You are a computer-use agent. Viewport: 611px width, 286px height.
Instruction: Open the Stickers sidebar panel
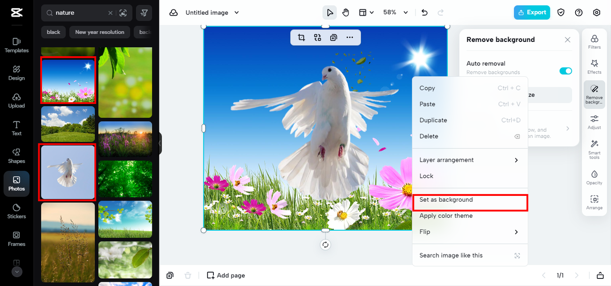[16, 211]
